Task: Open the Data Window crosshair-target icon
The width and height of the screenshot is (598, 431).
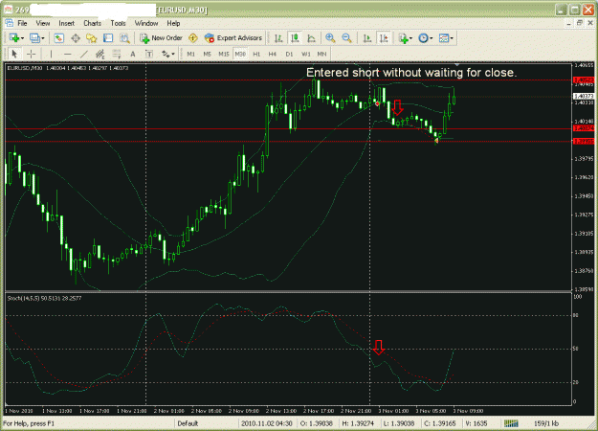Action: coord(76,37)
